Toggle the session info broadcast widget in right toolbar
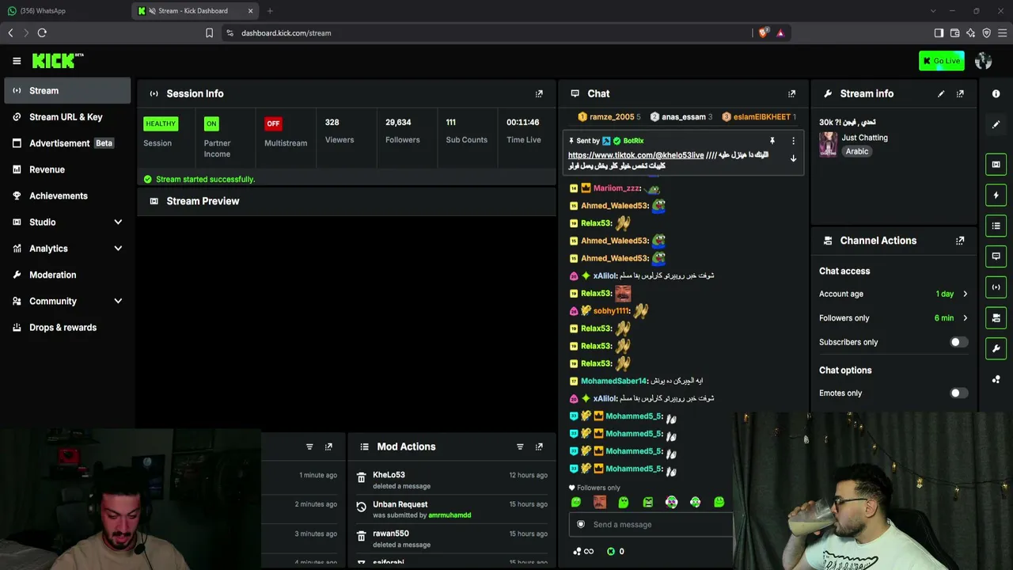 [996, 287]
